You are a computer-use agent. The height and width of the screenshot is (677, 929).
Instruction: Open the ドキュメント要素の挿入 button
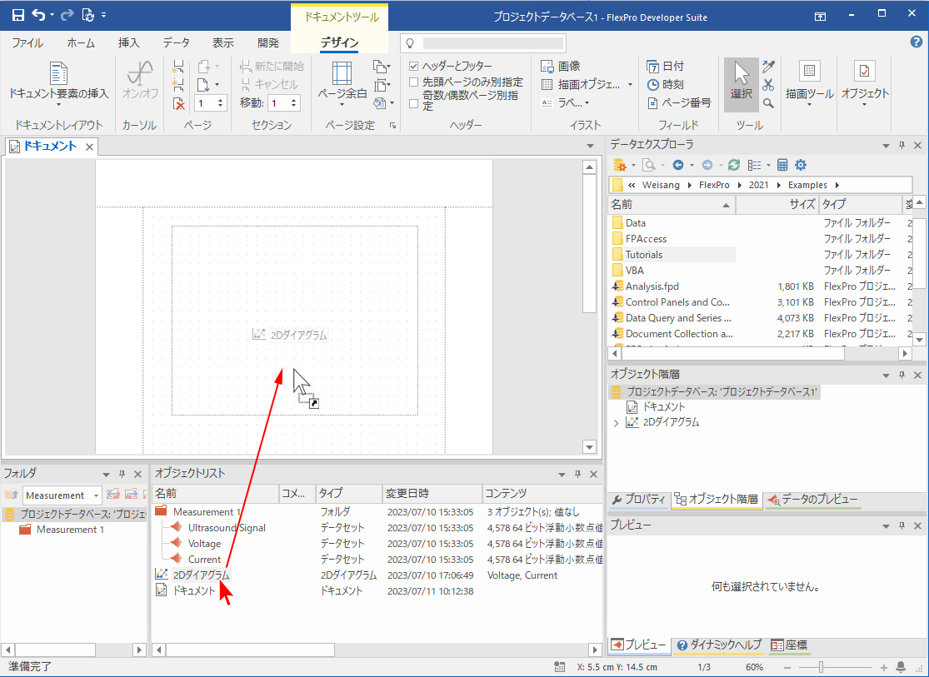coord(58,86)
